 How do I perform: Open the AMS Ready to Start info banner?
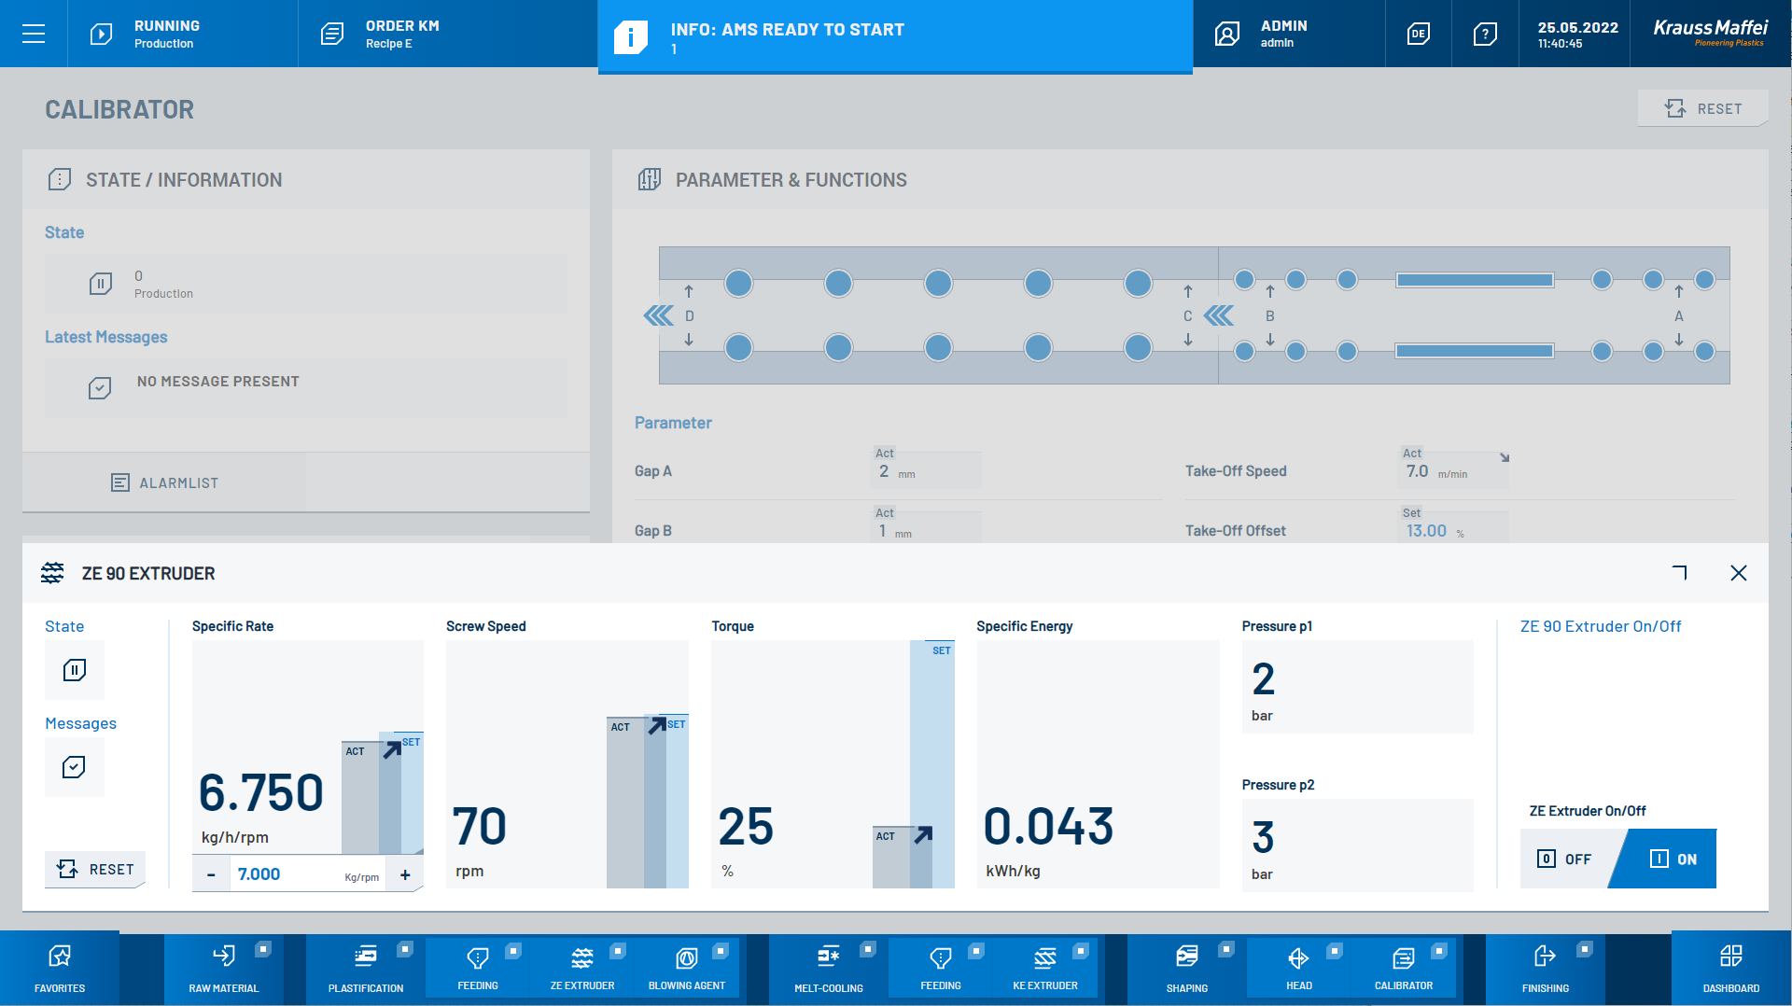tap(894, 37)
